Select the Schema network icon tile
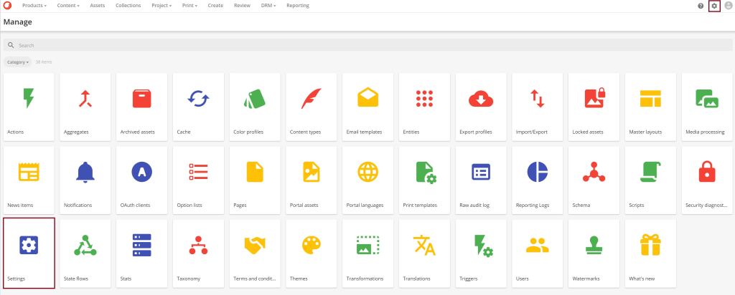Screen dimensions: 735x295 coord(594,179)
